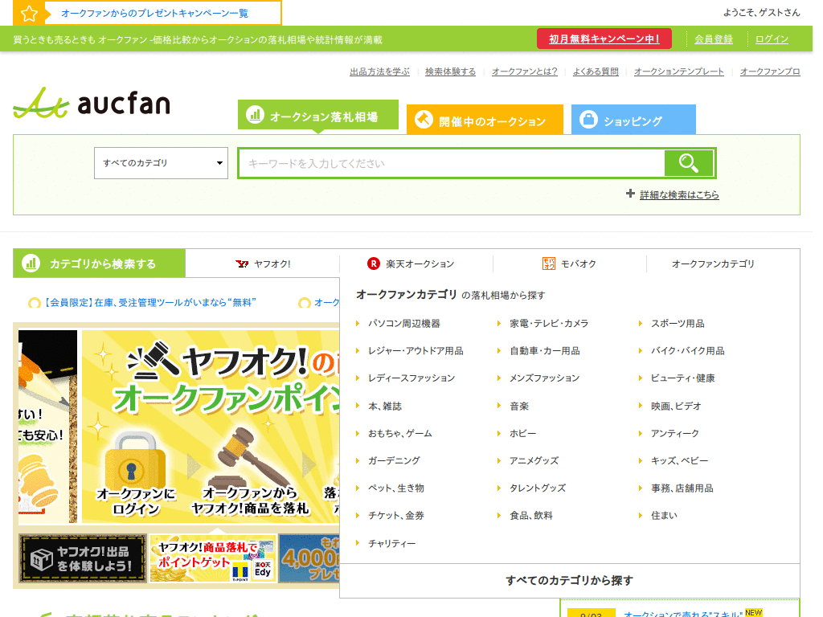Select the モバオク category tab

click(570, 264)
